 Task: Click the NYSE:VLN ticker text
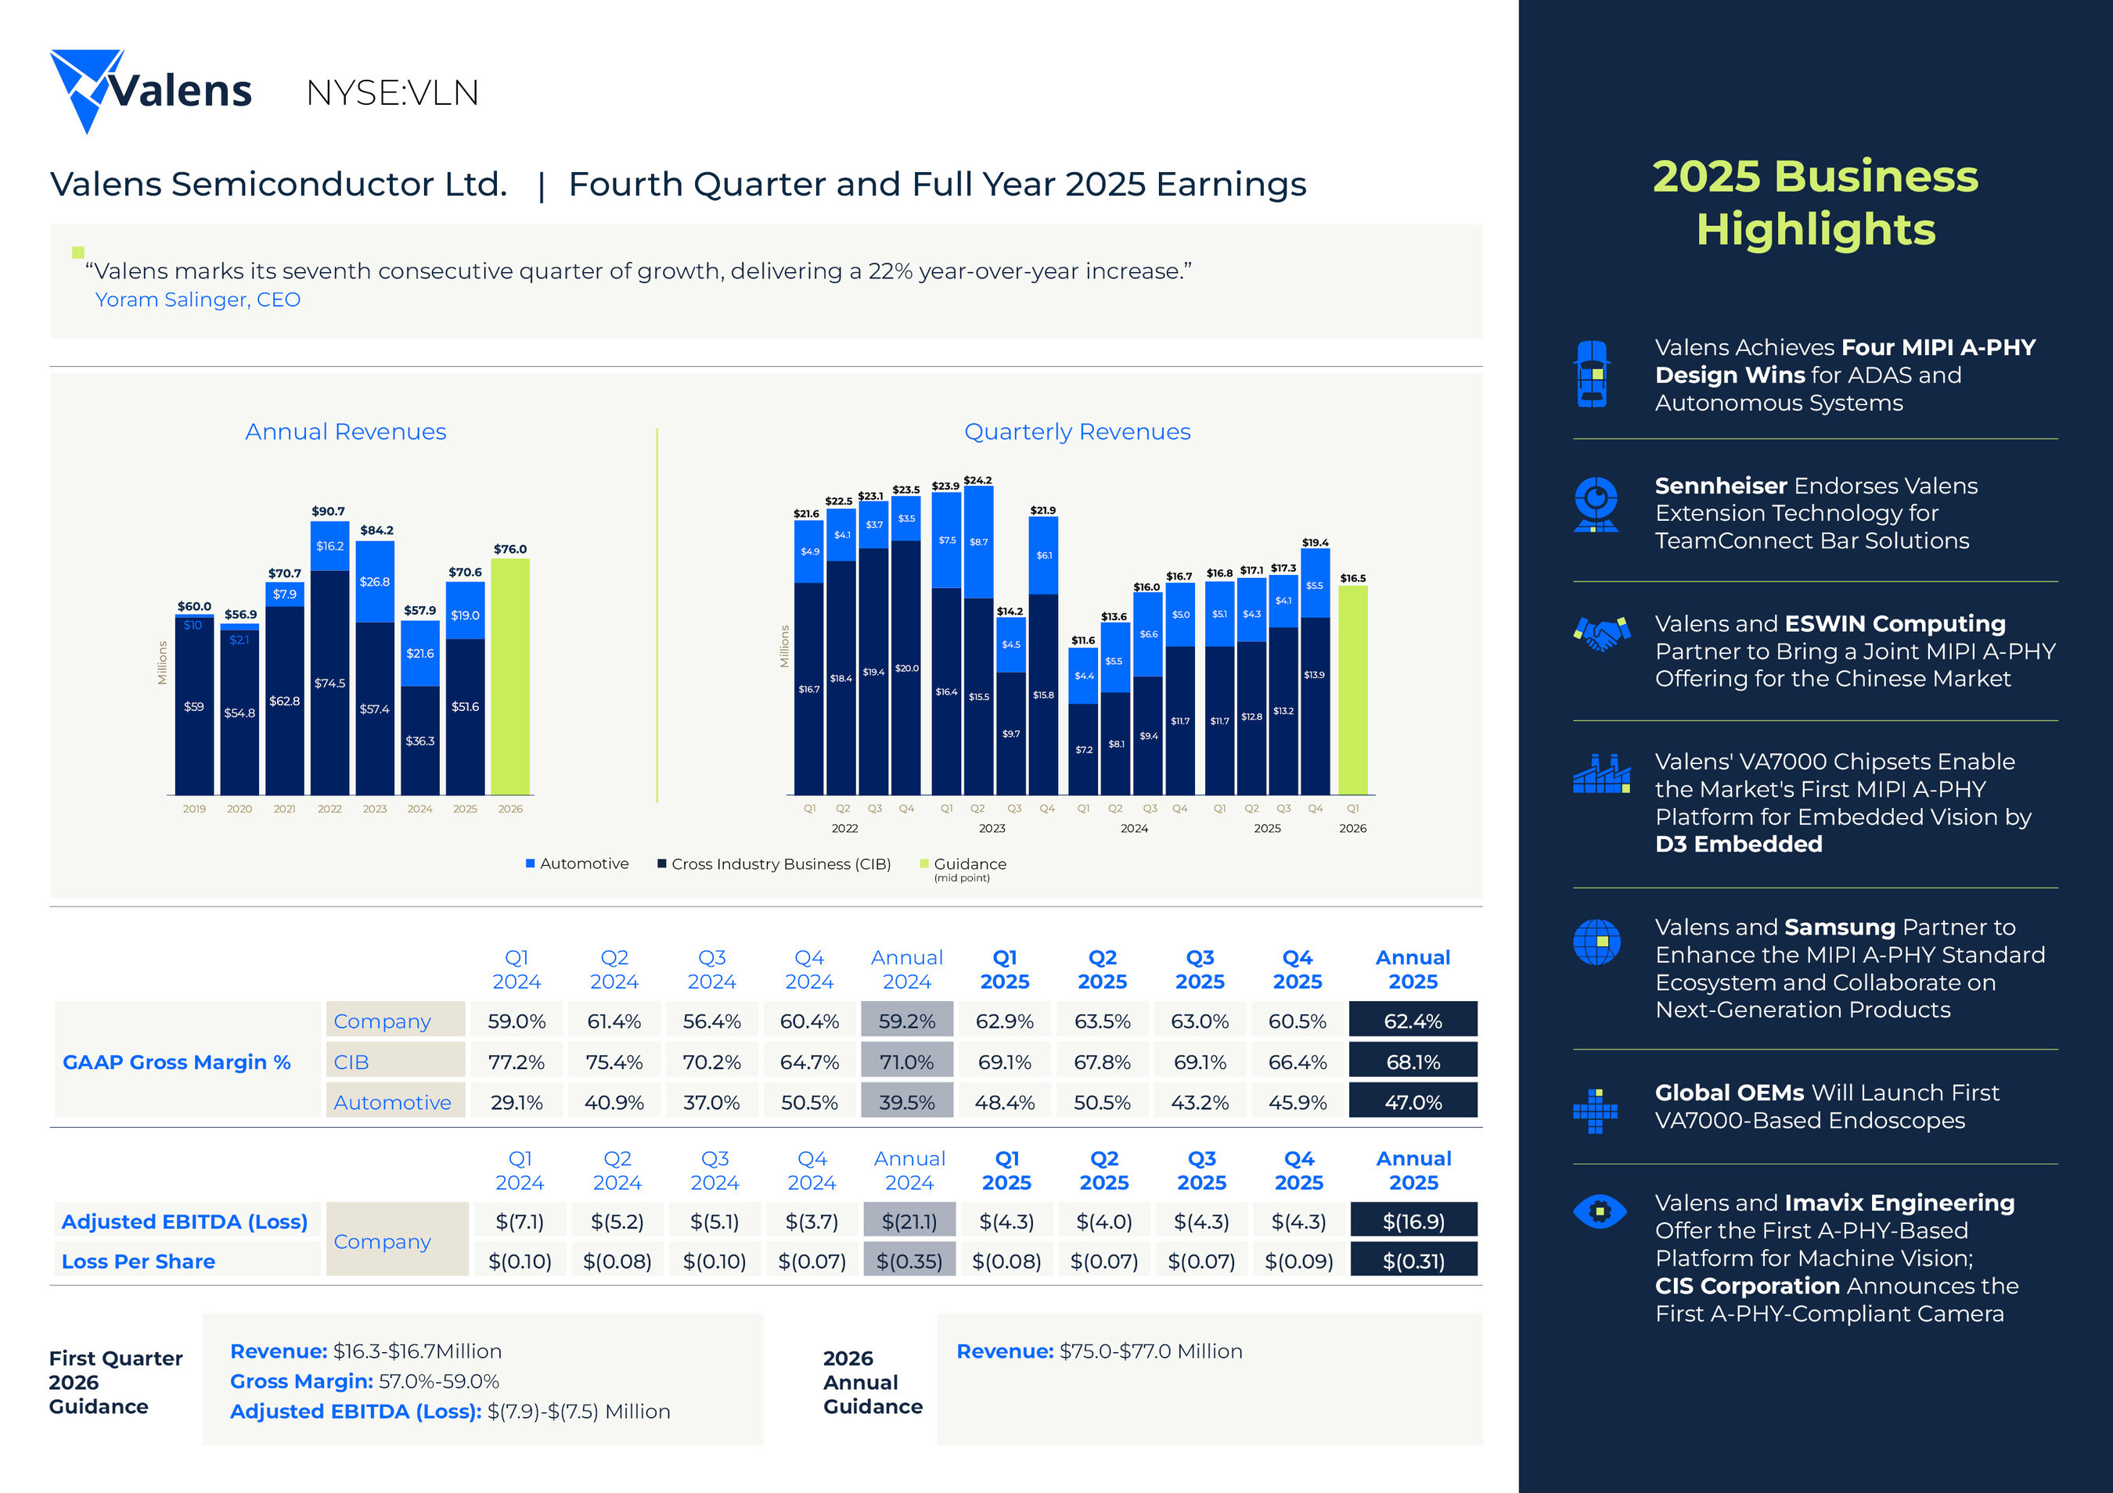tap(392, 93)
